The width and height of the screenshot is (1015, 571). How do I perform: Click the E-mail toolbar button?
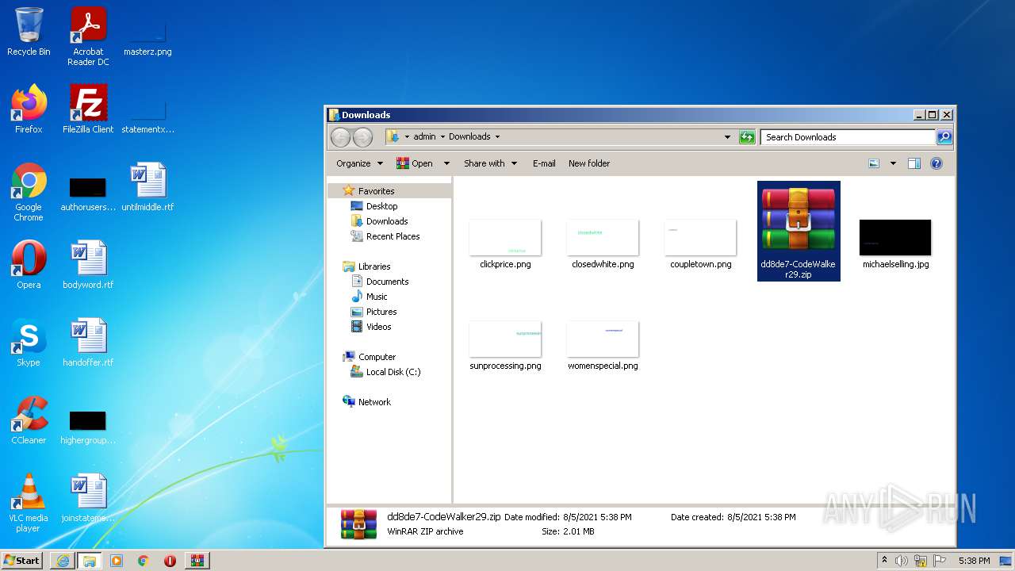click(544, 163)
